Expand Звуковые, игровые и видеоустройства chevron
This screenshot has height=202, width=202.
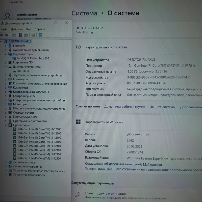6,75
